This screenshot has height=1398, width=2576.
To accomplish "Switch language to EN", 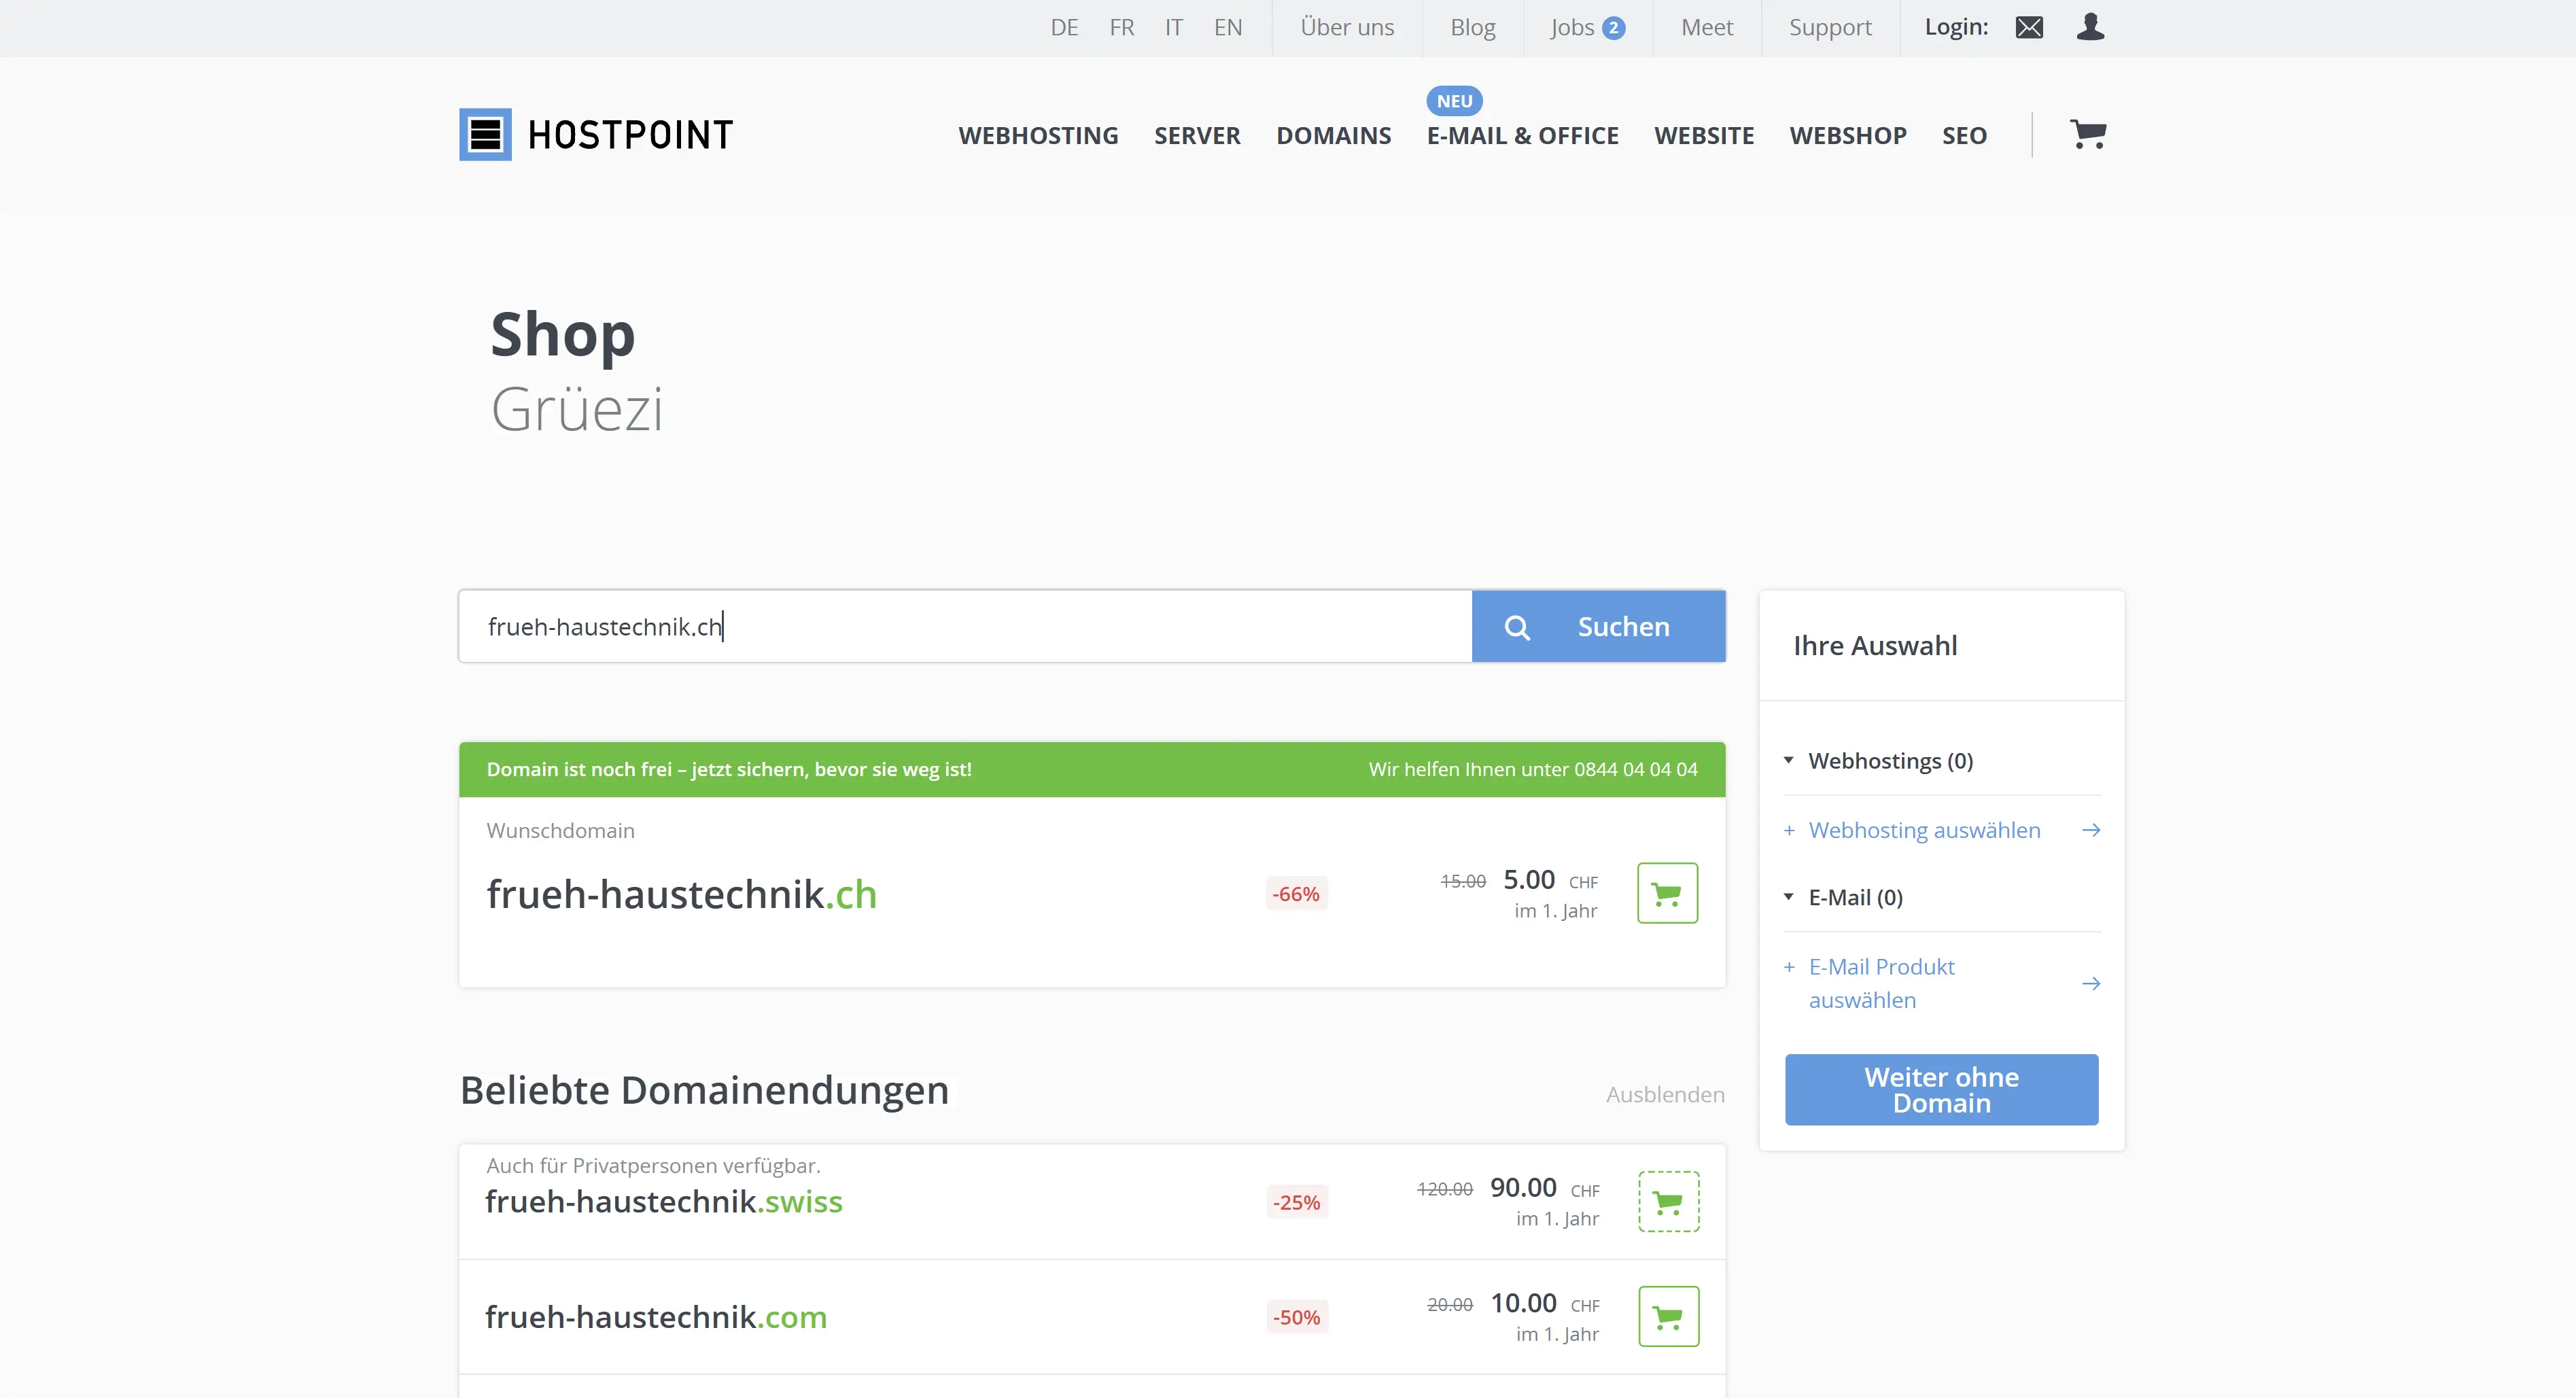I will coord(1227,28).
